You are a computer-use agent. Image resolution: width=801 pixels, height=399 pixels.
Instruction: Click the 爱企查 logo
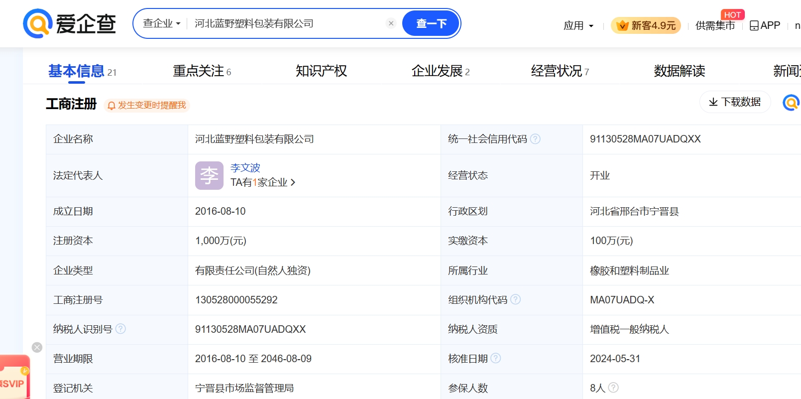[x=69, y=23]
